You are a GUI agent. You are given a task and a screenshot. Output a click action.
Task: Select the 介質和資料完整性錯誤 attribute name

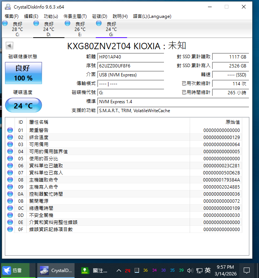53,222
